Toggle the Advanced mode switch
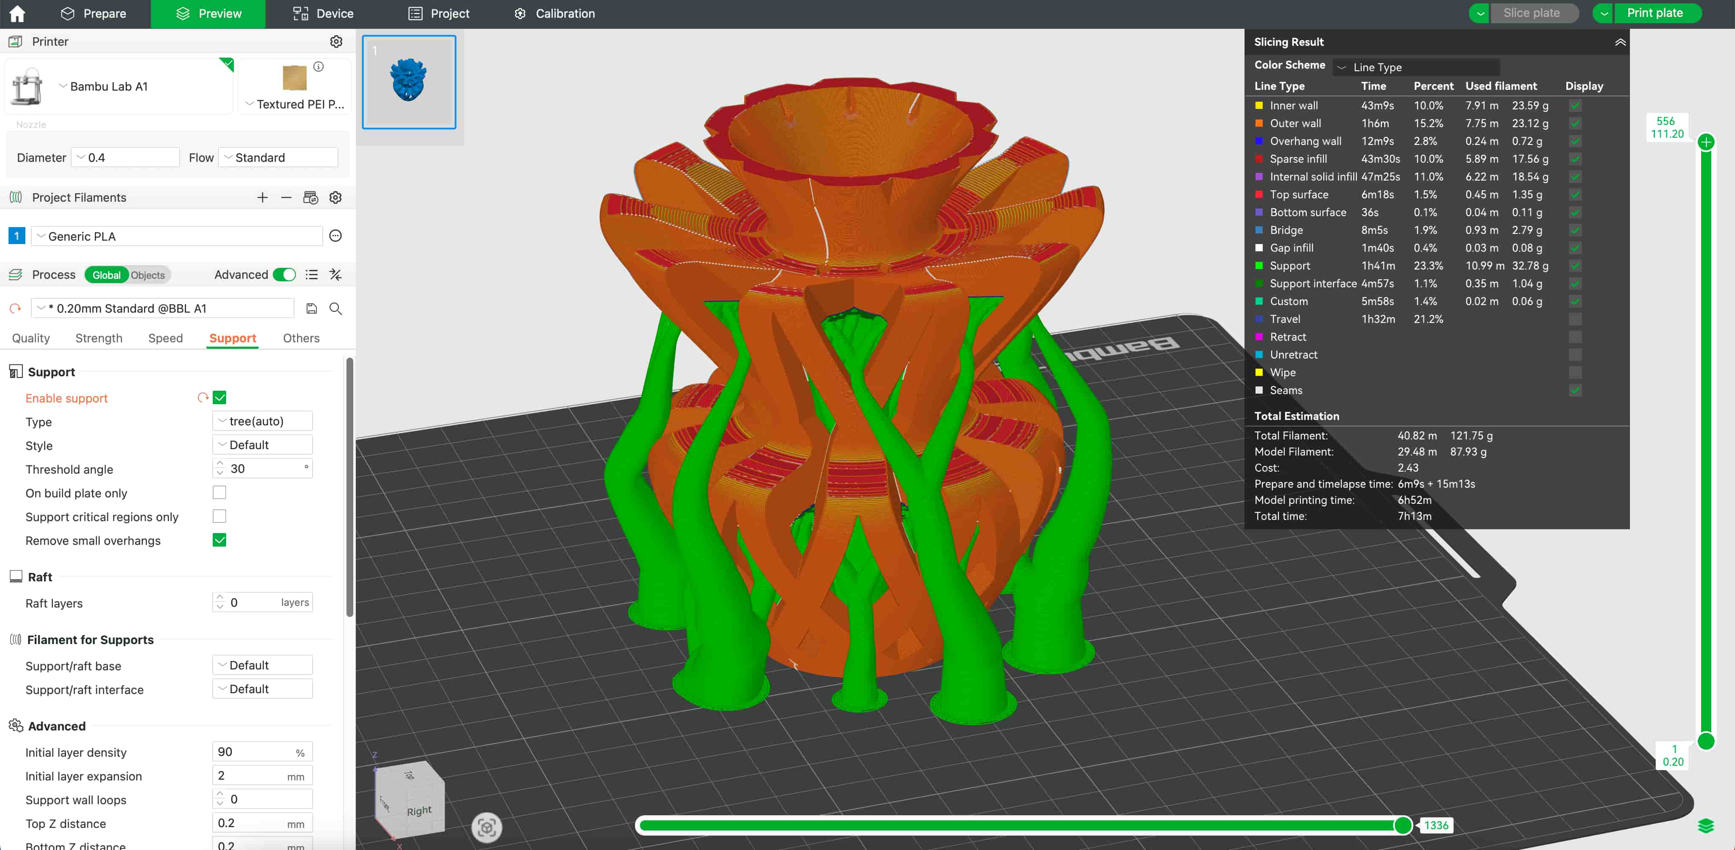The height and width of the screenshot is (850, 1735). coord(284,275)
